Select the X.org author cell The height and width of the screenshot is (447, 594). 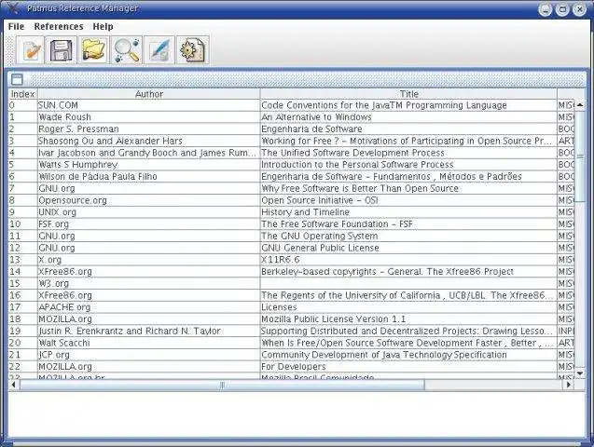(149, 260)
